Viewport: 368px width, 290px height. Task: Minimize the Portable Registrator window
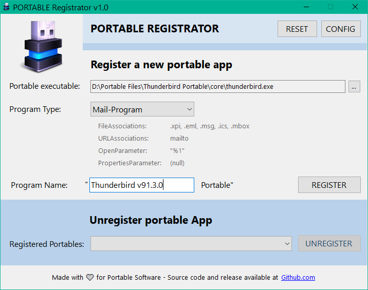[x=306, y=7]
